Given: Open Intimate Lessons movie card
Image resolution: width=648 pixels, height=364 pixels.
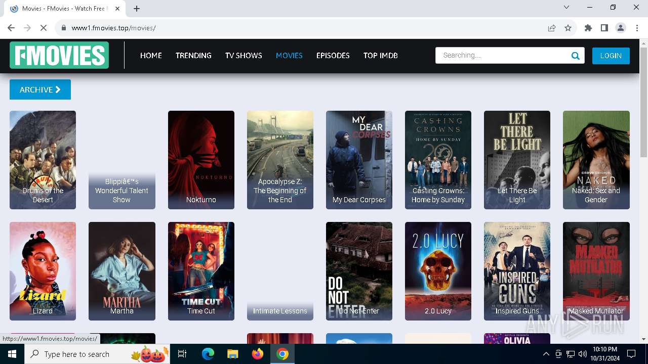Looking at the screenshot, I should pos(280,271).
